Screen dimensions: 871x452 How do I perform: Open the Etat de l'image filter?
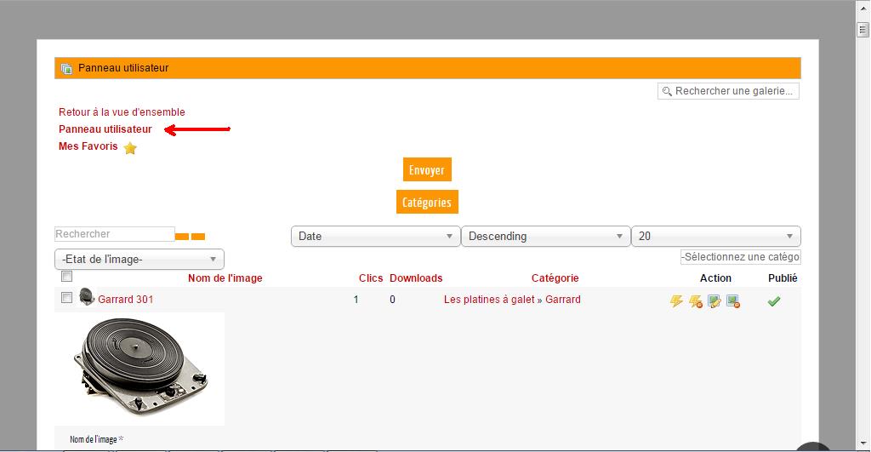pyautogui.click(x=139, y=259)
